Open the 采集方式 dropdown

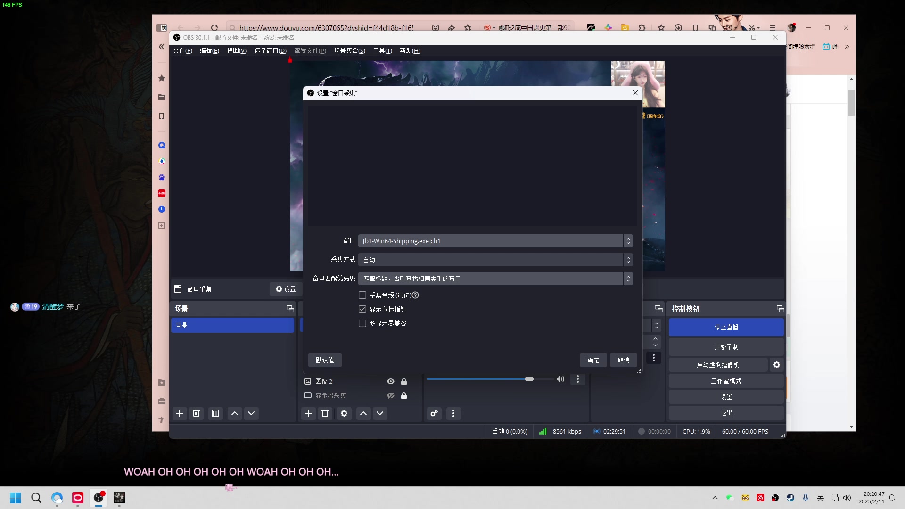click(x=495, y=260)
